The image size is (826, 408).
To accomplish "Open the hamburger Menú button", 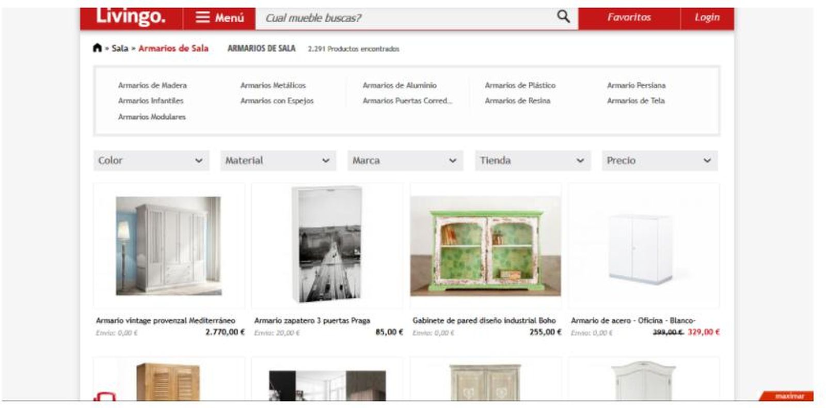I will click(219, 18).
